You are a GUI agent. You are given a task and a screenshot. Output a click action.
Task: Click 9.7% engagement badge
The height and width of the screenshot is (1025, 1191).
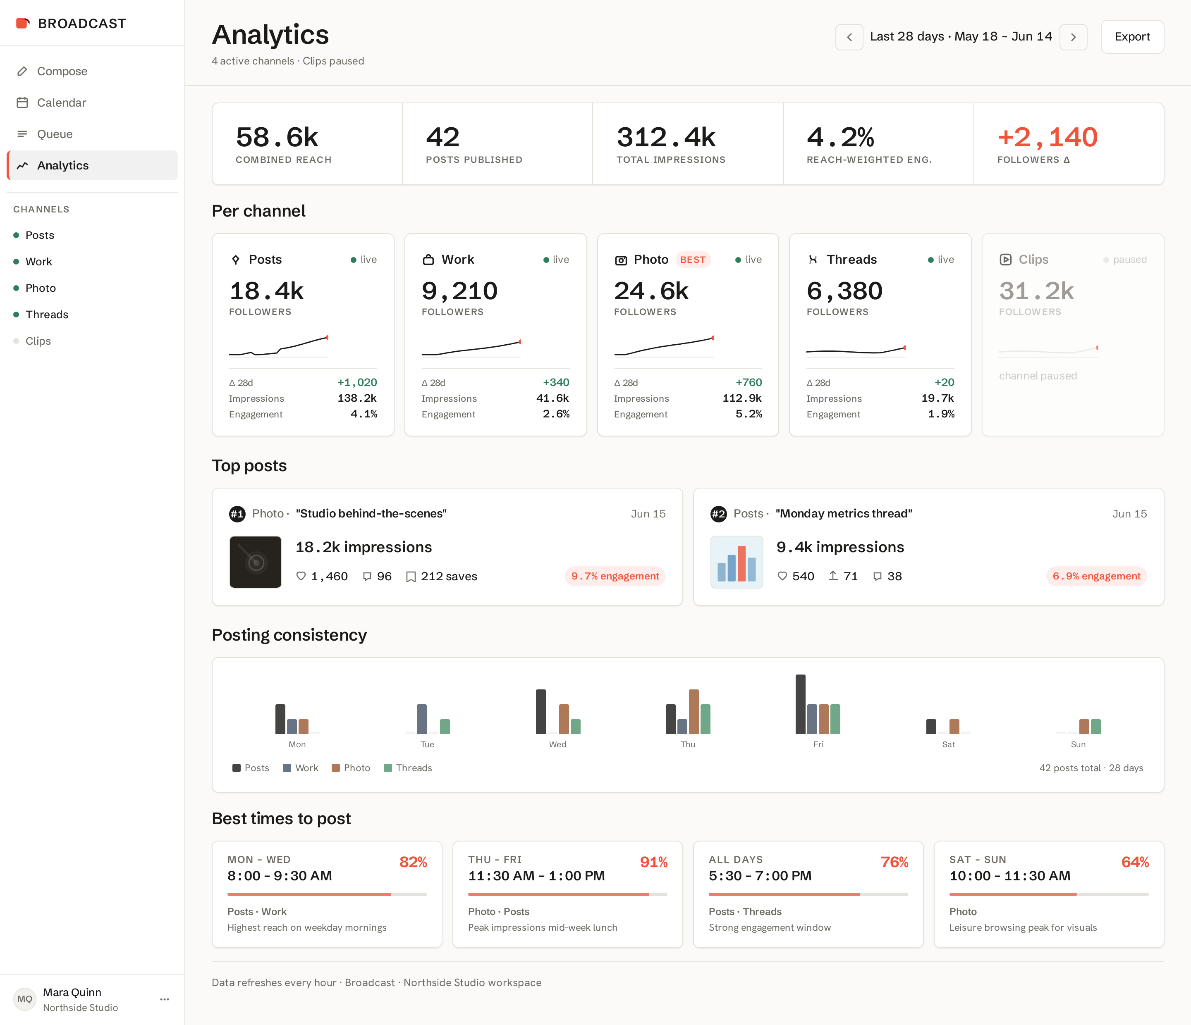(x=615, y=576)
